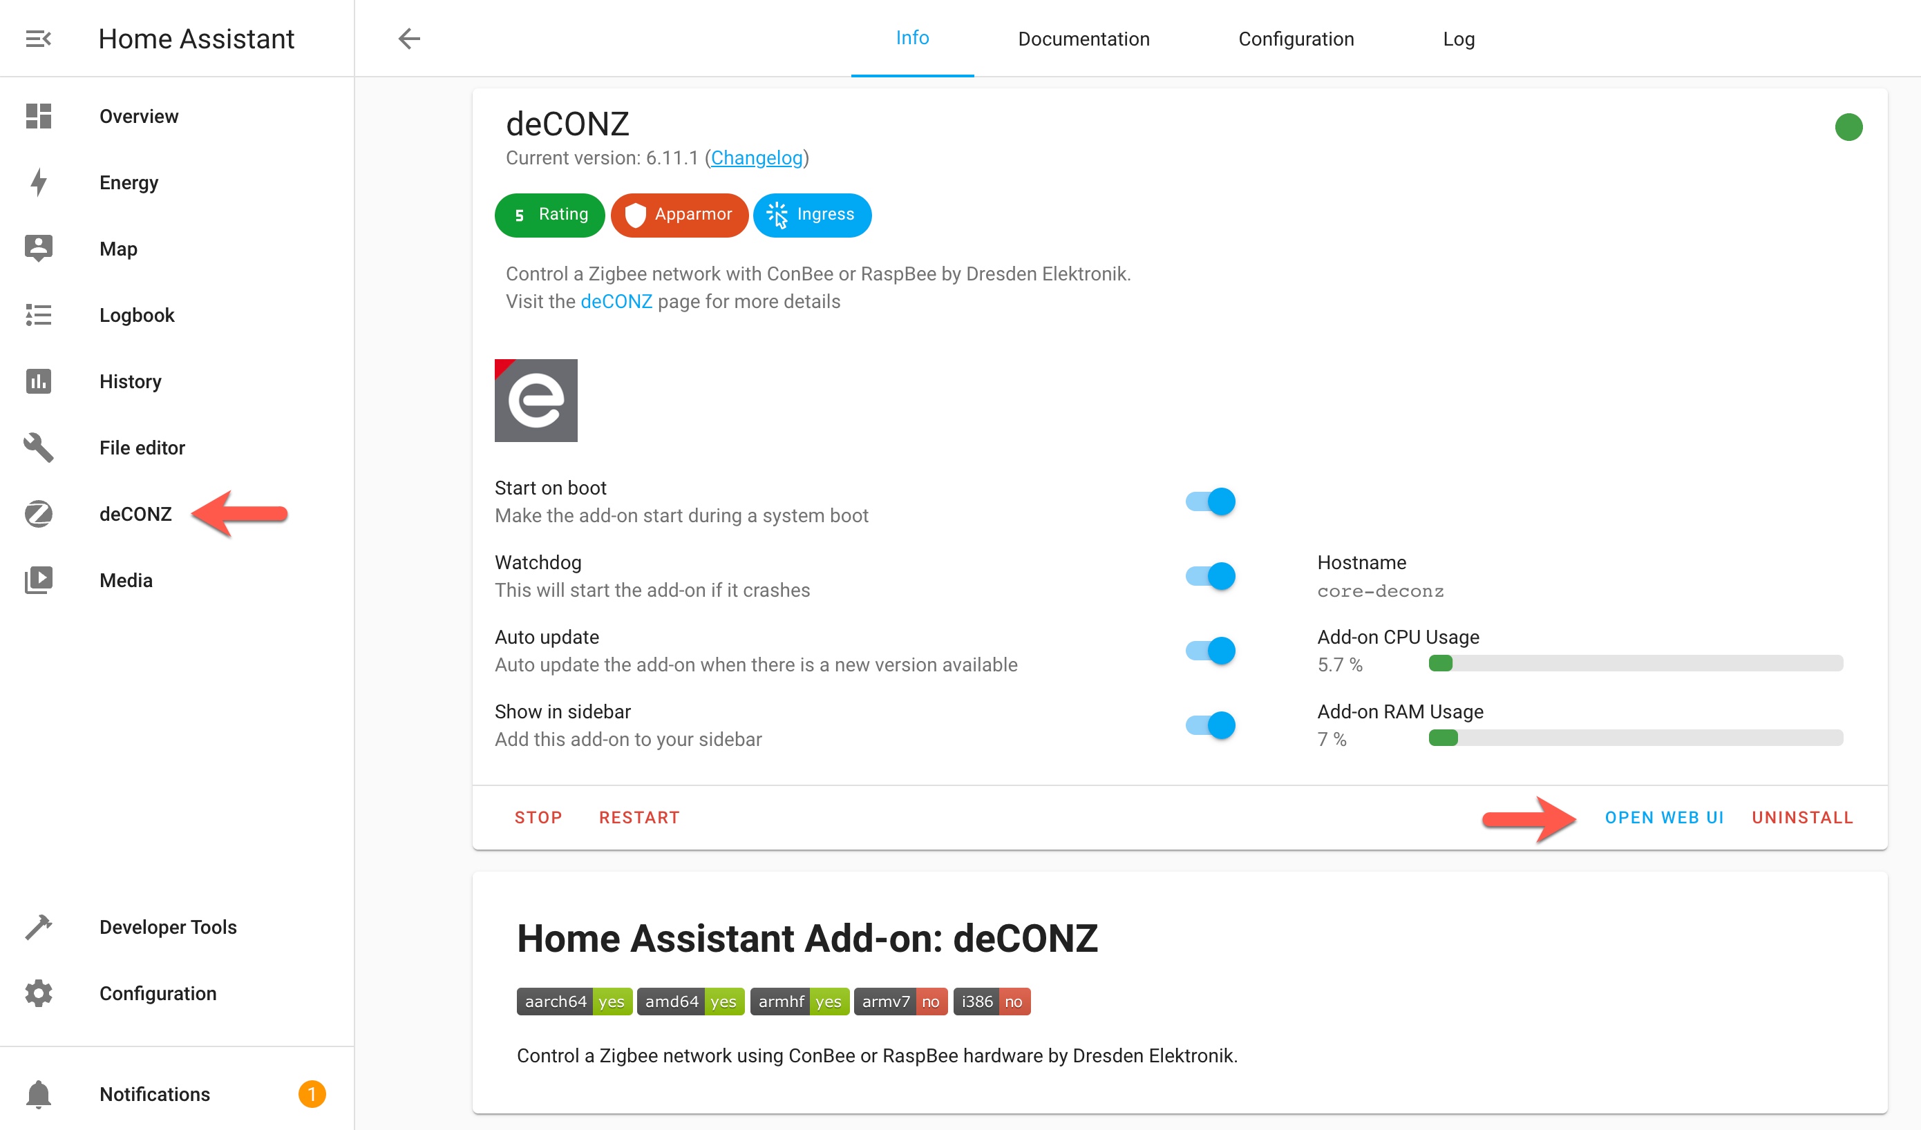Click the Changelog link
This screenshot has height=1130, width=1921.
click(x=756, y=157)
